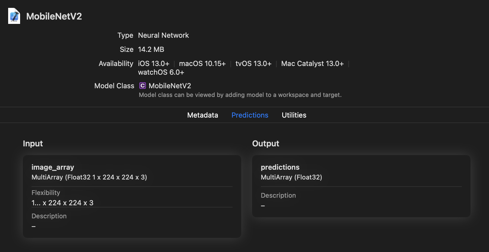
Task: Open the MobileNetV2 model class link
Action: (170, 86)
